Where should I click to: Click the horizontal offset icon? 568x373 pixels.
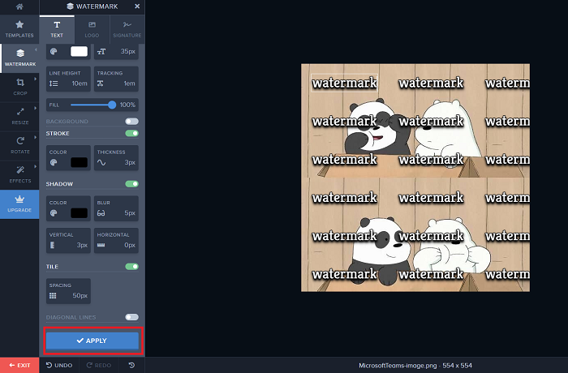click(x=101, y=245)
